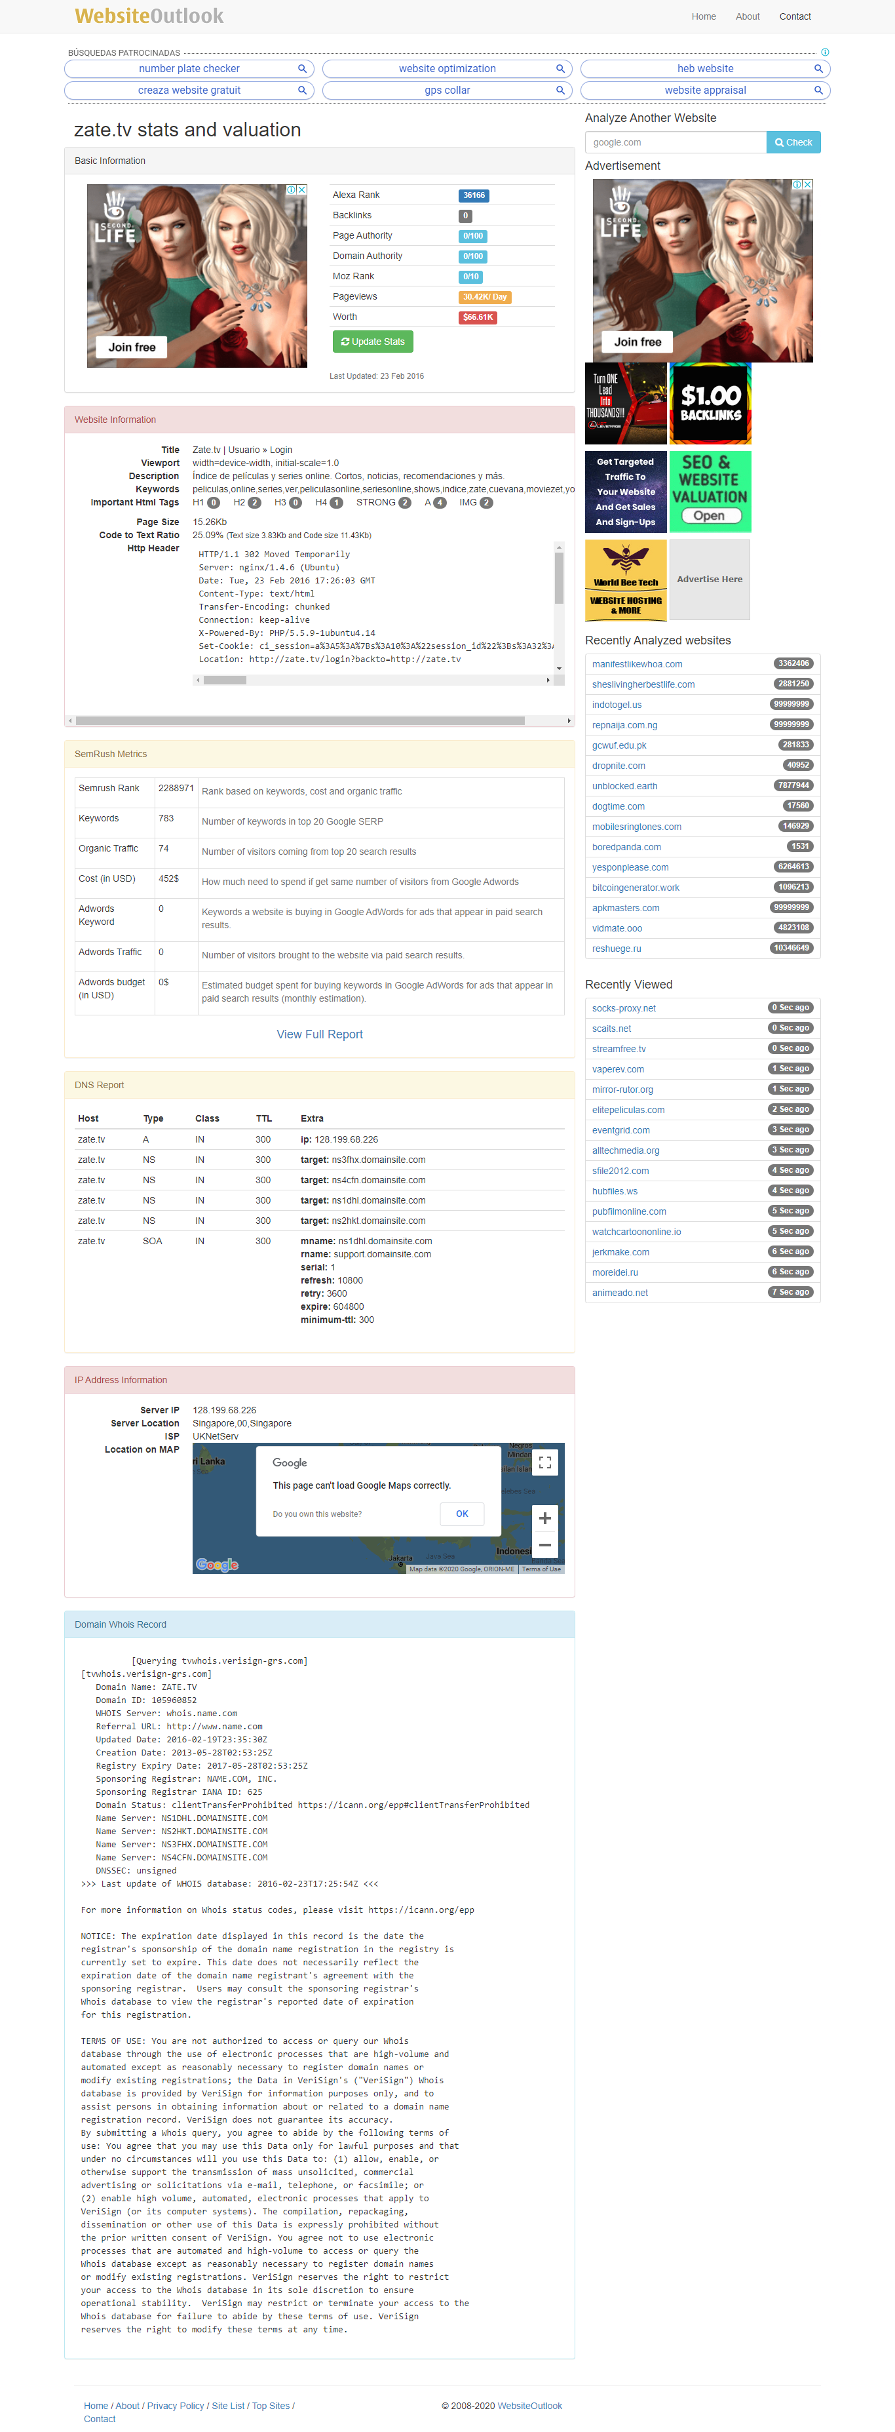
Task: Click the Alexa Rank 36166 badge
Action: pos(474,195)
